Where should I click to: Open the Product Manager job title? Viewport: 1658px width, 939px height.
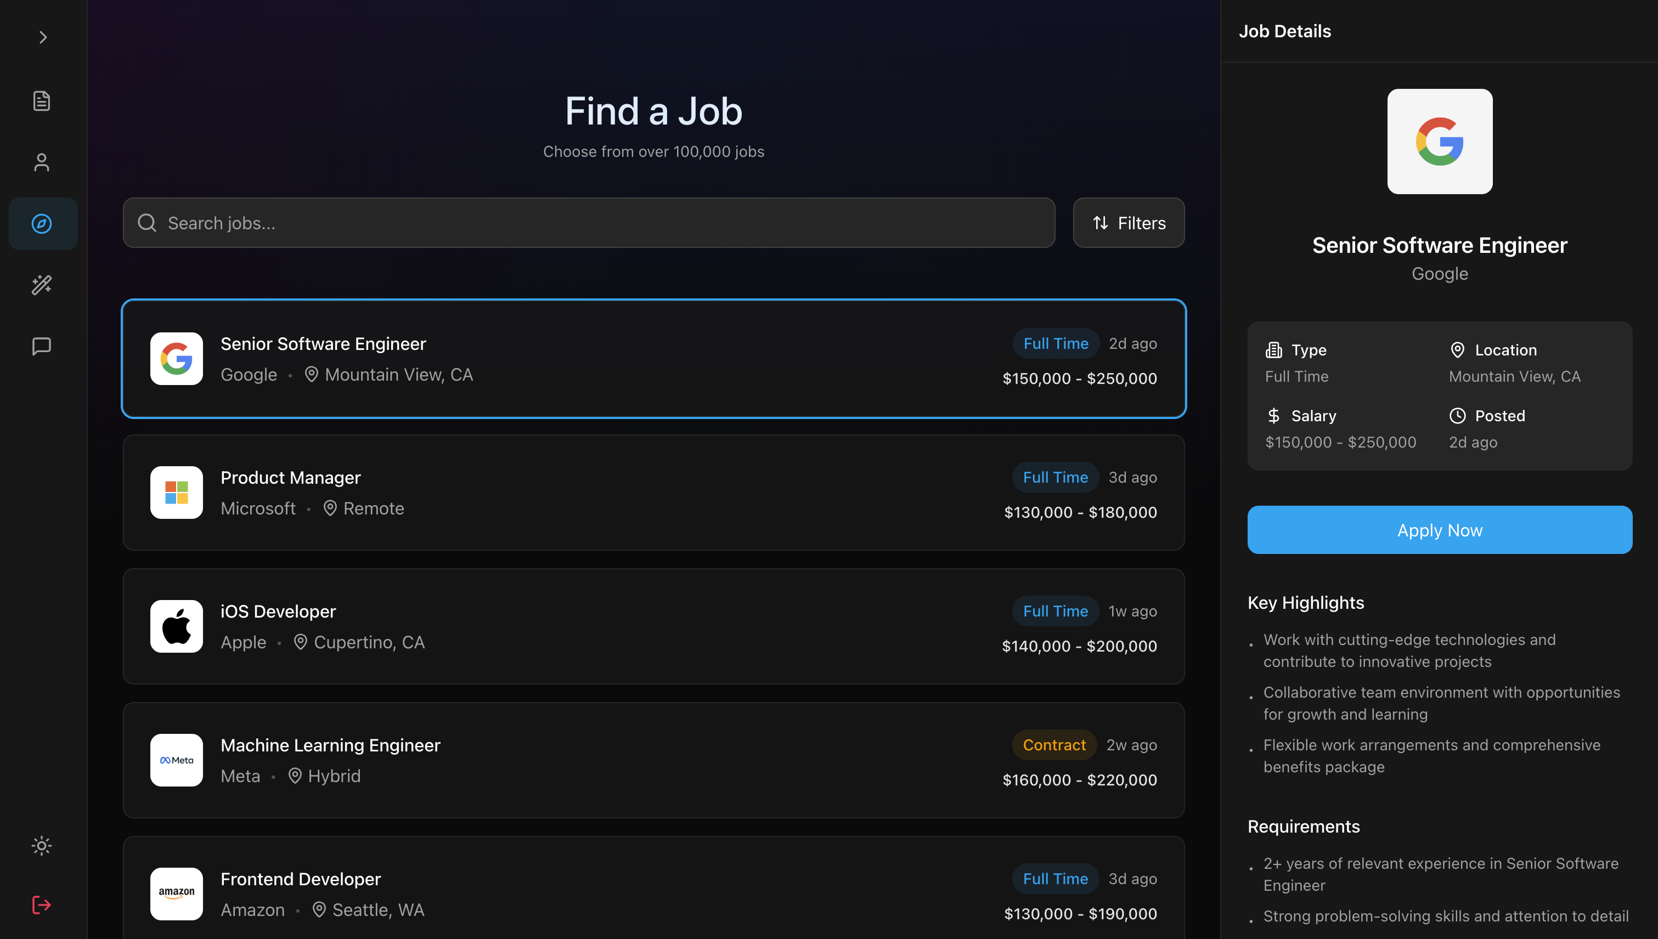290,477
